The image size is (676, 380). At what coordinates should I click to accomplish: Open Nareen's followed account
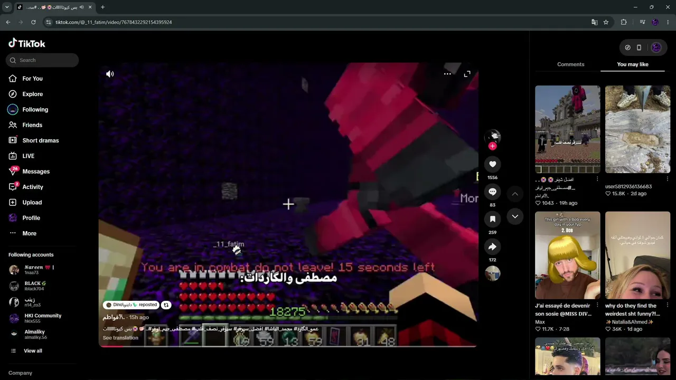pyautogui.click(x=39, y=270)
